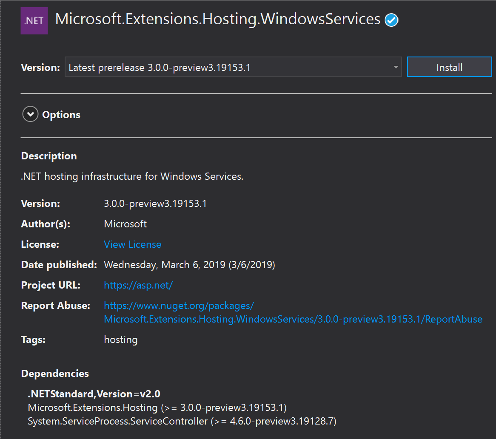
Task: Click the package title Microsoft.Extensions.Hosting.WindowsServices
Action: [218, 19]
